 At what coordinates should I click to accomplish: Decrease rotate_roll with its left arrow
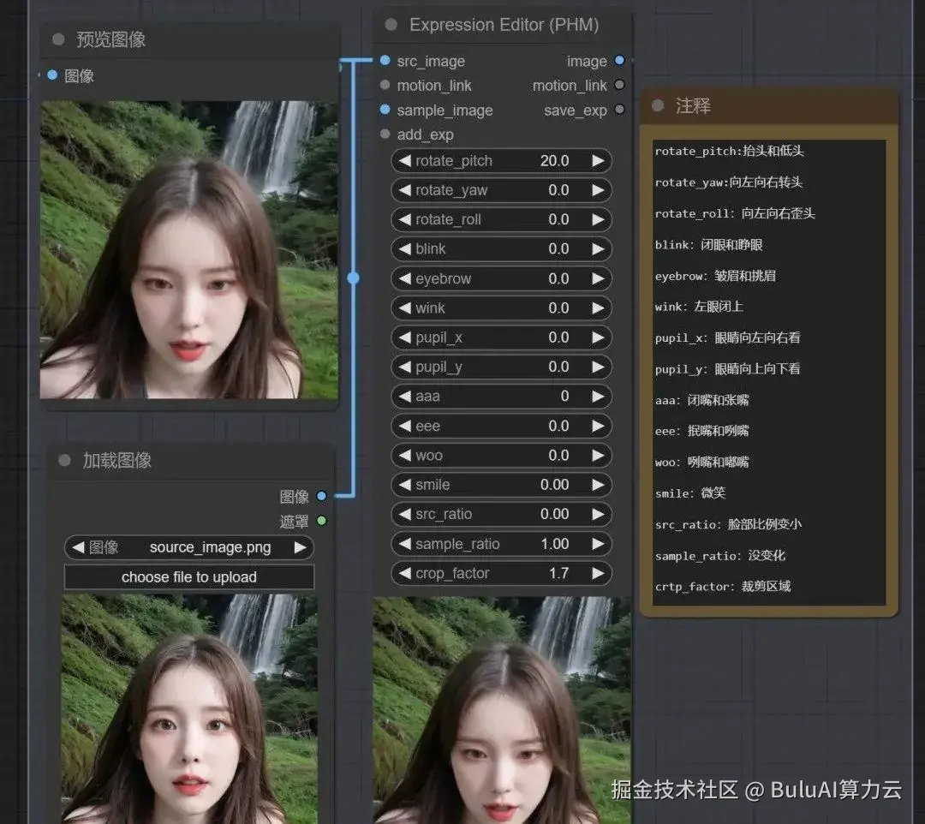tap(404, 220)
